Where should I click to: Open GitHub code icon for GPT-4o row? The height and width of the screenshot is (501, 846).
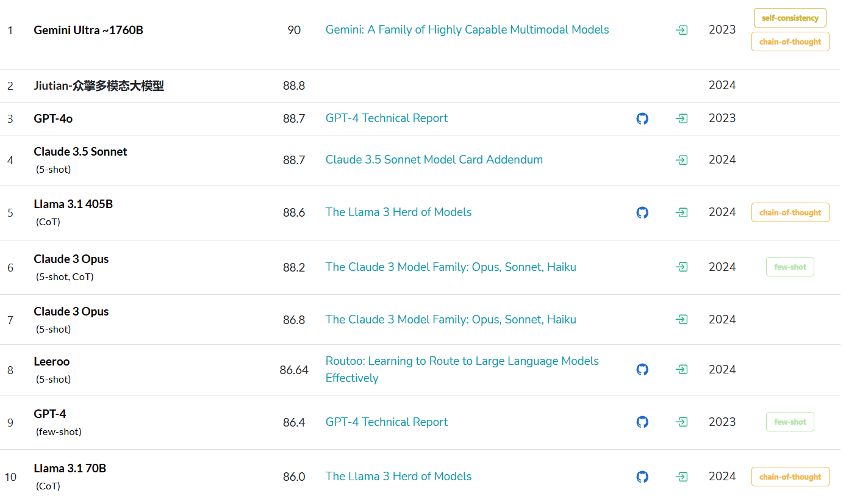point(642,118)
